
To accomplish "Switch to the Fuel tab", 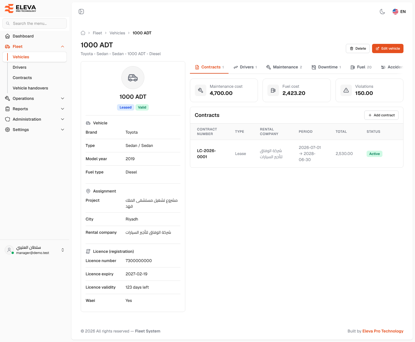I will (361, 67).
